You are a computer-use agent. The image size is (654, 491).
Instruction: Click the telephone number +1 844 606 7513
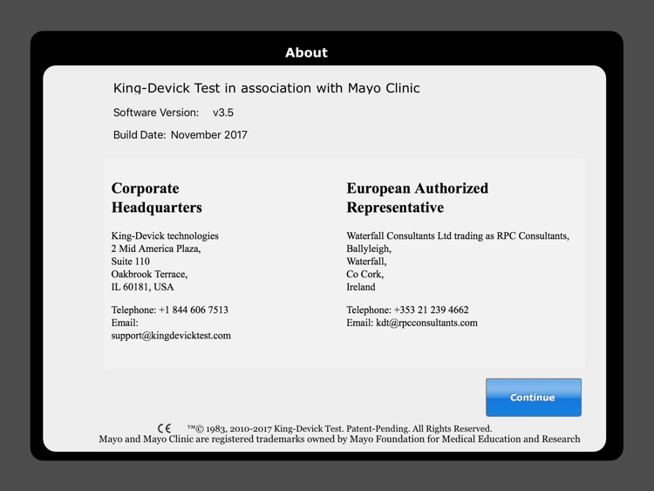(194, 310)
